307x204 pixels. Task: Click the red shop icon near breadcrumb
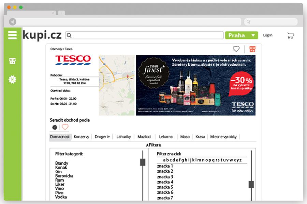coord(252,49)
